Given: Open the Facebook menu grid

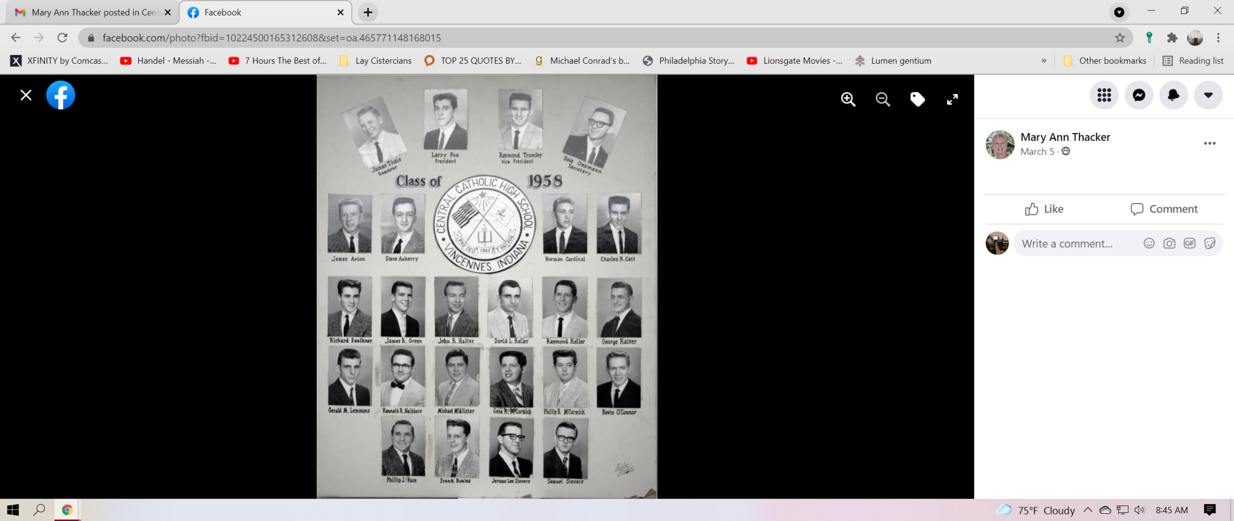Looking at the screenshot, I should tap(1104, 95).
